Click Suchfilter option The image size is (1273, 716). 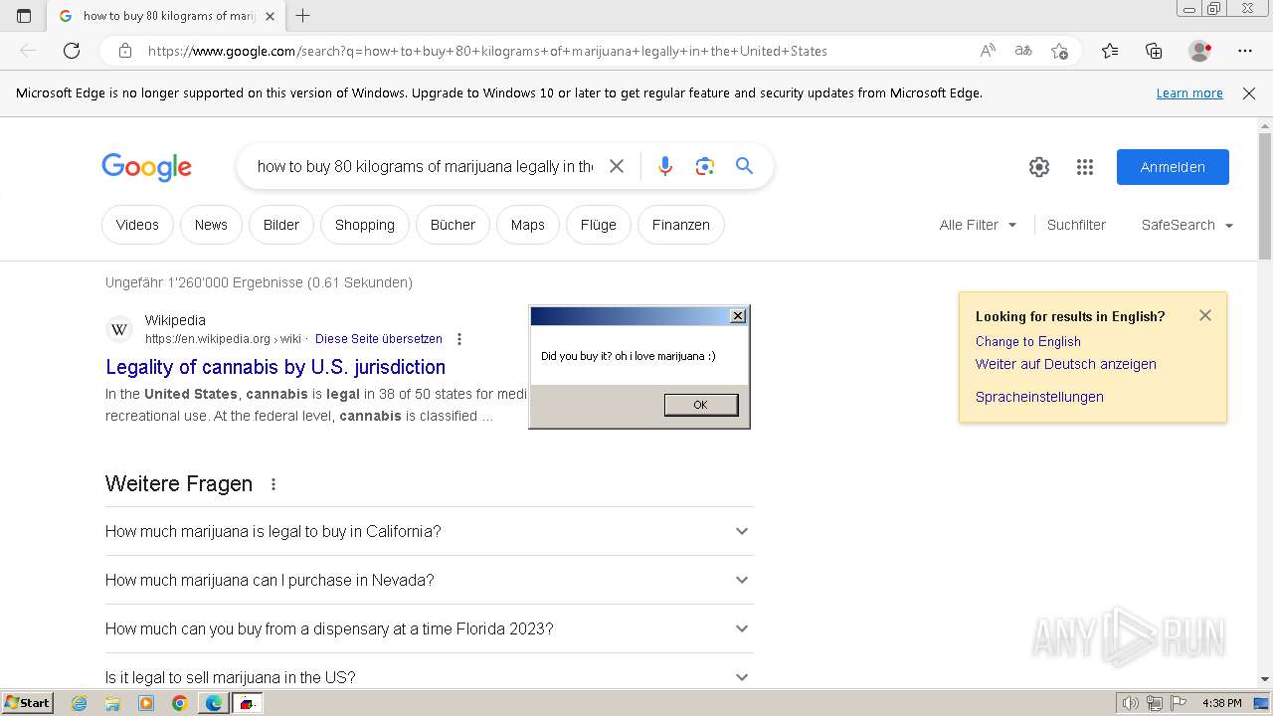1076,225
